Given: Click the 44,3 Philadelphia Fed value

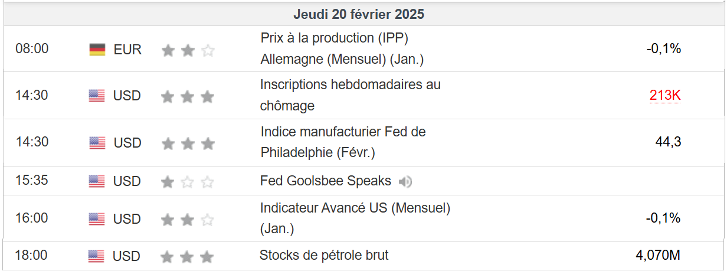Looking at the screenshot, I should [x=668, y=142].
